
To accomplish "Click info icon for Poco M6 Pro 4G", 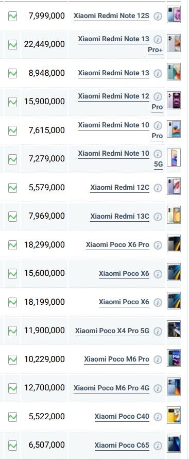I will pyautogui.click(x=158, y=388).
